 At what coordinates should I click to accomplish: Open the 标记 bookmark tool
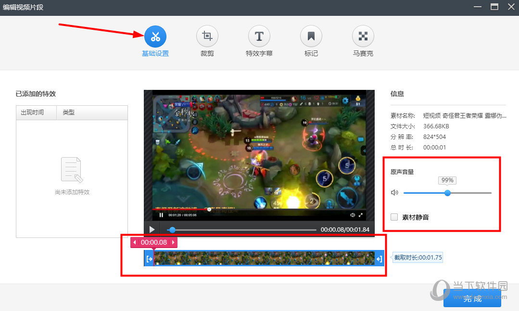(311, 37)
